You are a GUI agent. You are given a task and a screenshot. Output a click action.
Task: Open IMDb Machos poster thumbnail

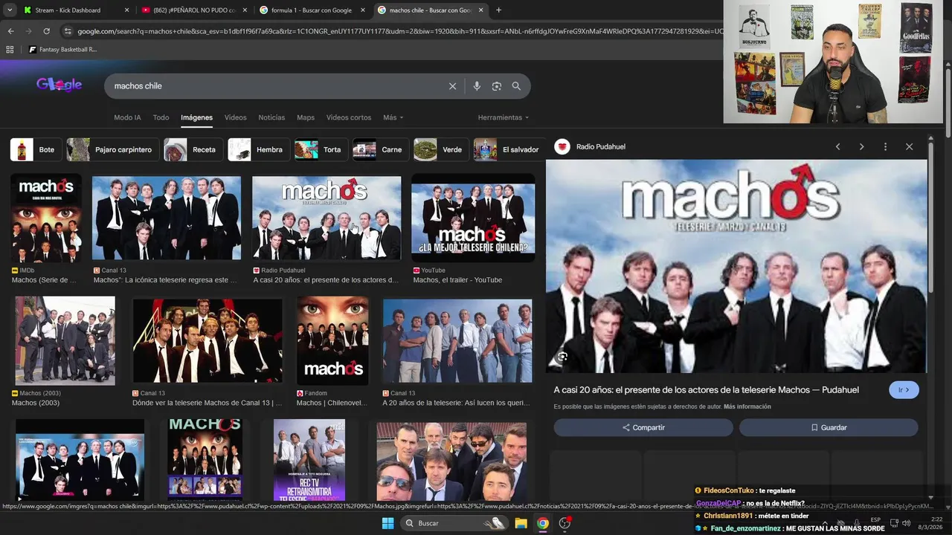tap(46, 218)
